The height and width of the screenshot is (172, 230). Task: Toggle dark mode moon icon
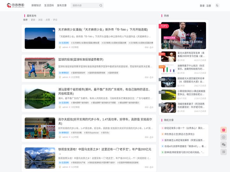(217, 5)
